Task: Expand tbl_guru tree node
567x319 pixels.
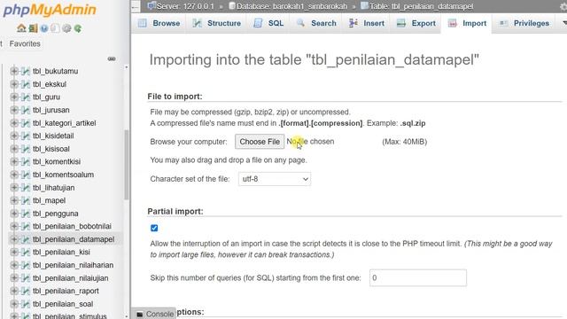Action: point(14,97)
